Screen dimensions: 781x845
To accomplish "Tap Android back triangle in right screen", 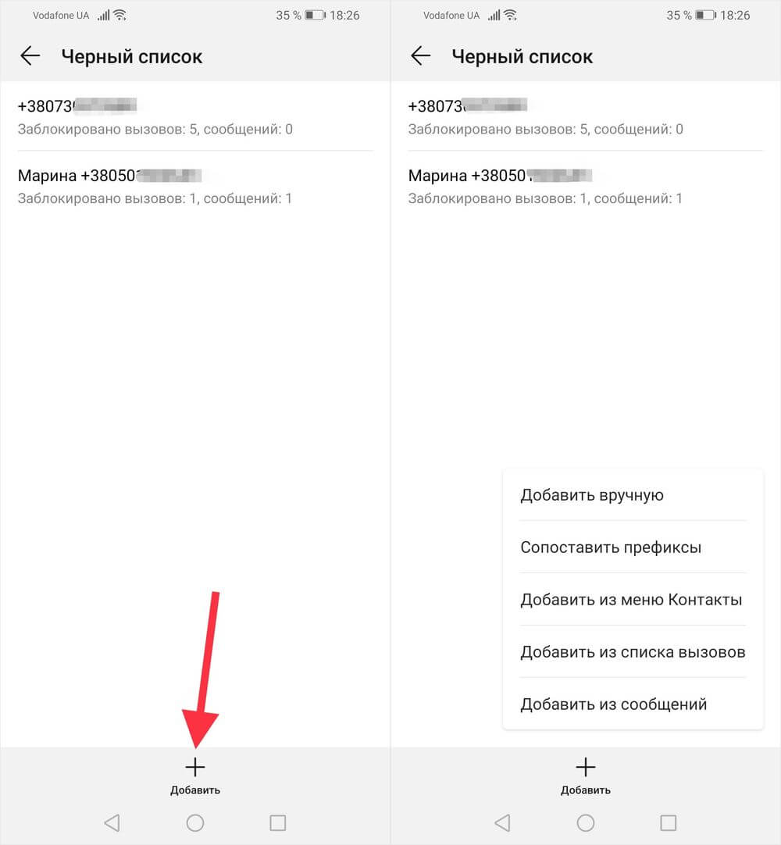I will 502,823.
